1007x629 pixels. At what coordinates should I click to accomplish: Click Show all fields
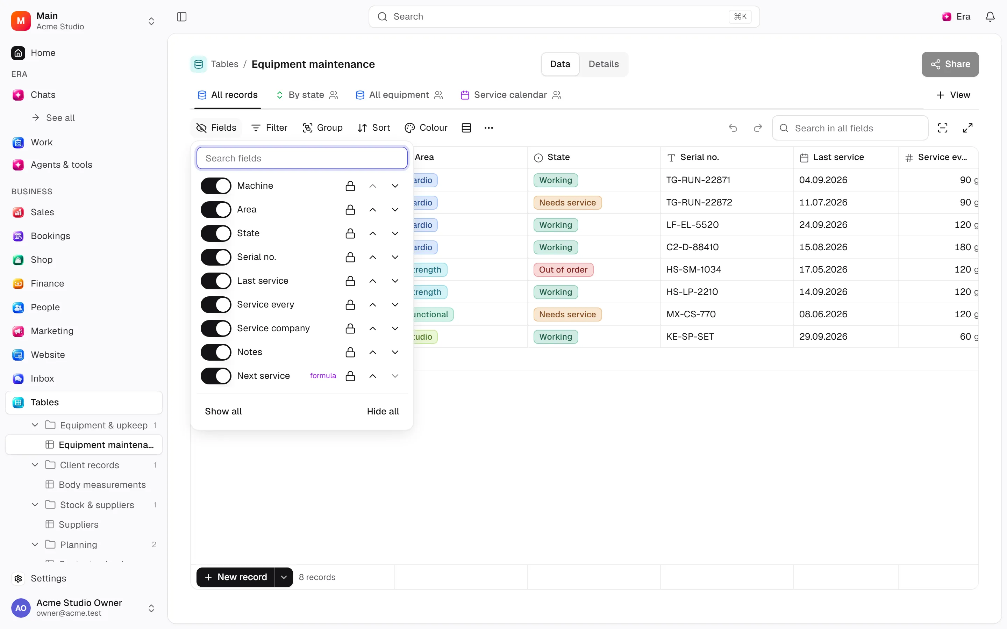(223, 411)
